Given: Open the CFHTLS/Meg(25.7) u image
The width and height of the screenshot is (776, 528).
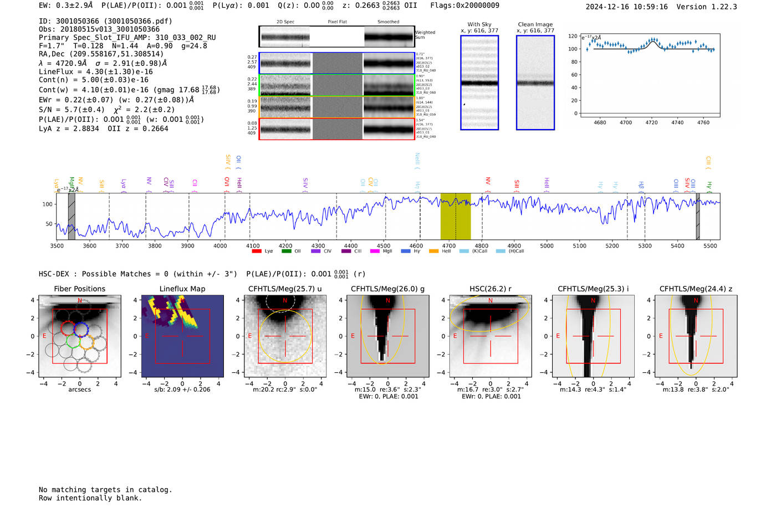Looking at the screenshot, I should click(285, 336).
